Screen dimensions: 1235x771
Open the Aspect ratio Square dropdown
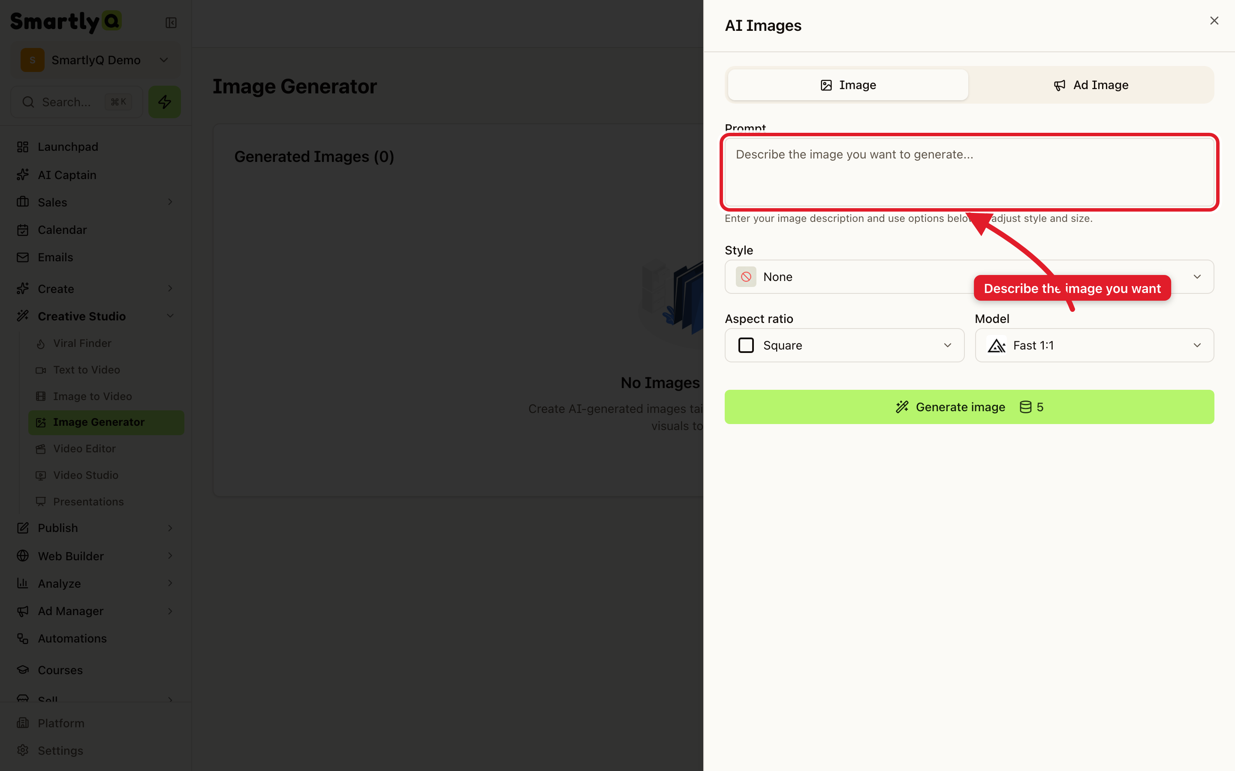pos(845,346)
